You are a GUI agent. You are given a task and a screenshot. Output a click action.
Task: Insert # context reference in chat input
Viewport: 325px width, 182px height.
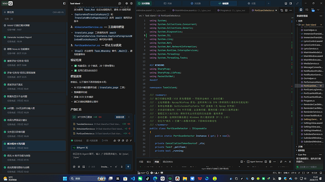pyautogui.click(x=79, y=166)
